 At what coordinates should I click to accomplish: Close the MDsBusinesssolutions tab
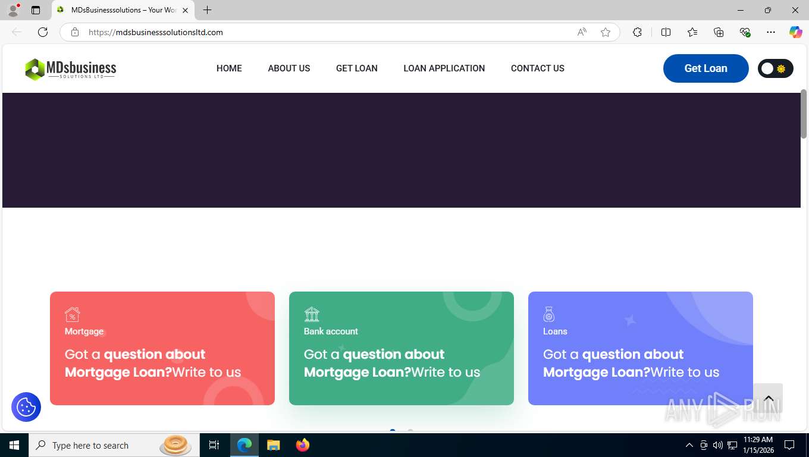click(185, 10)
